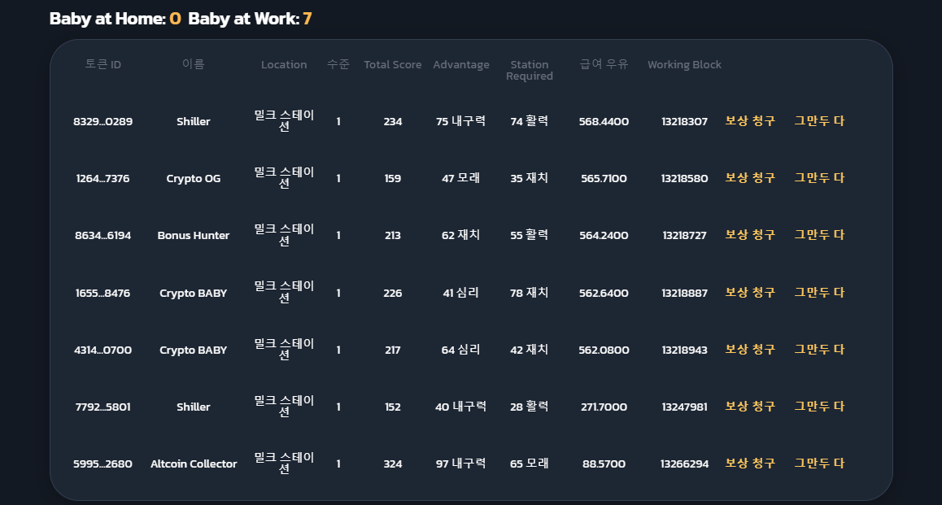Click 보상 청구 for token 8329...0289
This screenshot has width=942, height=505.
click(750, 120)
